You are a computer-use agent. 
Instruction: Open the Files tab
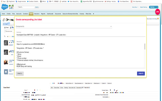tap(13, 14)
